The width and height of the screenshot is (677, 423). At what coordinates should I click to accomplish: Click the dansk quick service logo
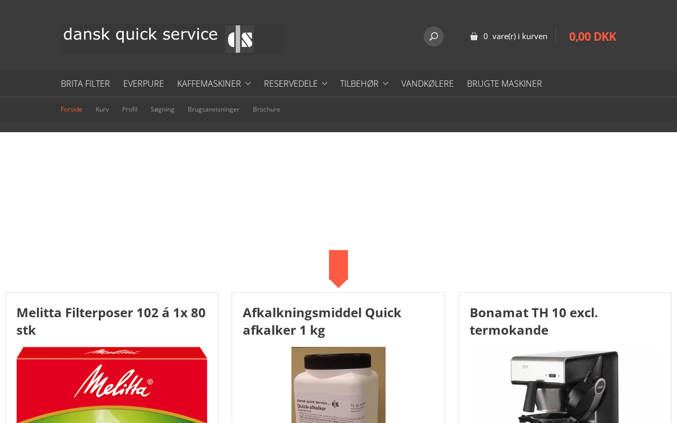[x=172, y=39]
